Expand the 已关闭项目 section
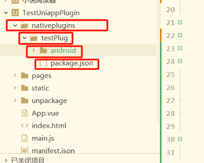This screenshot has height=163, width=204. (x=6, y=160)
